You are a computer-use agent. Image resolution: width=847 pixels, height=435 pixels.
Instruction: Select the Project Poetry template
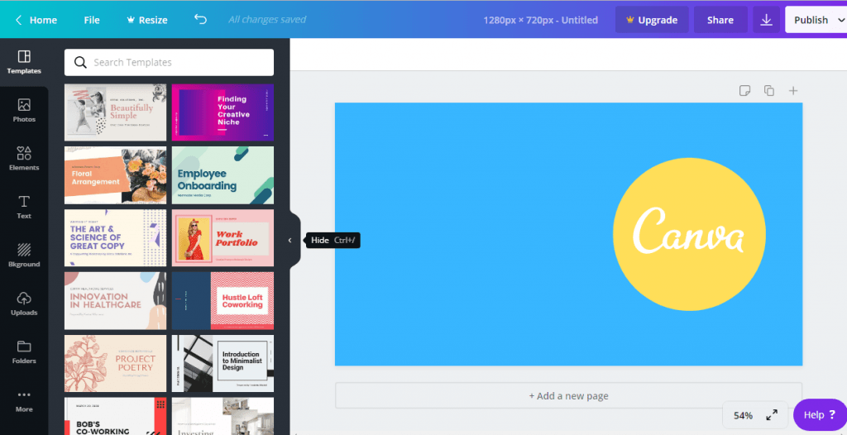point(116,363)
